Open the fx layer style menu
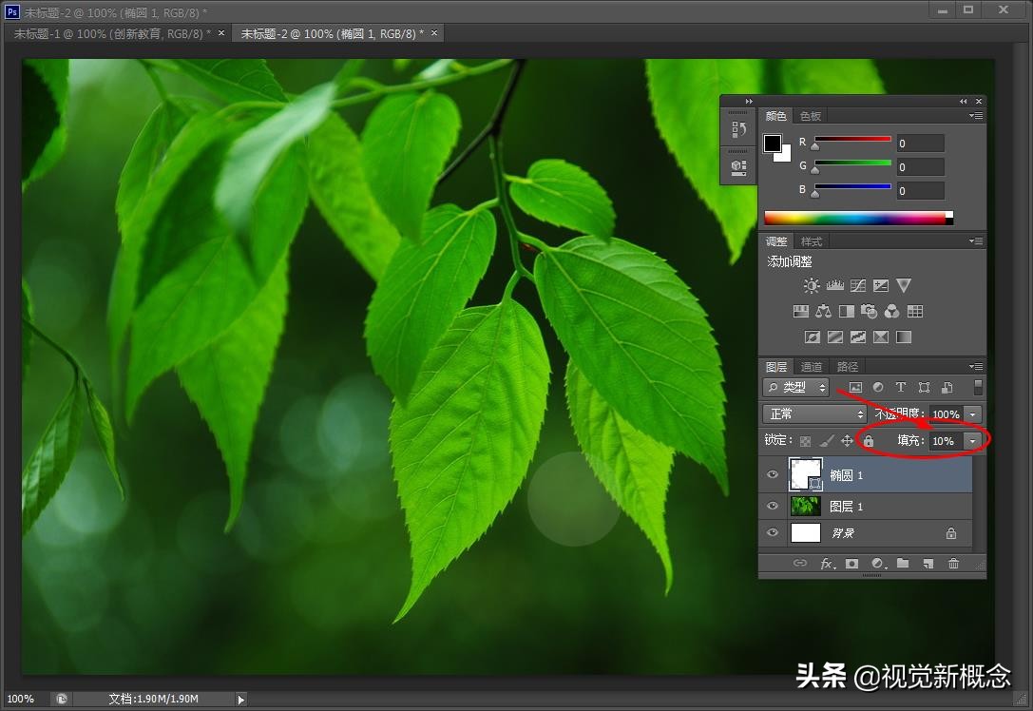 pos(827,564)
